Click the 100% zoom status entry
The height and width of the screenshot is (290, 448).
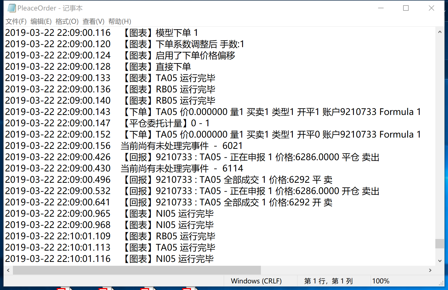[381, 281]
